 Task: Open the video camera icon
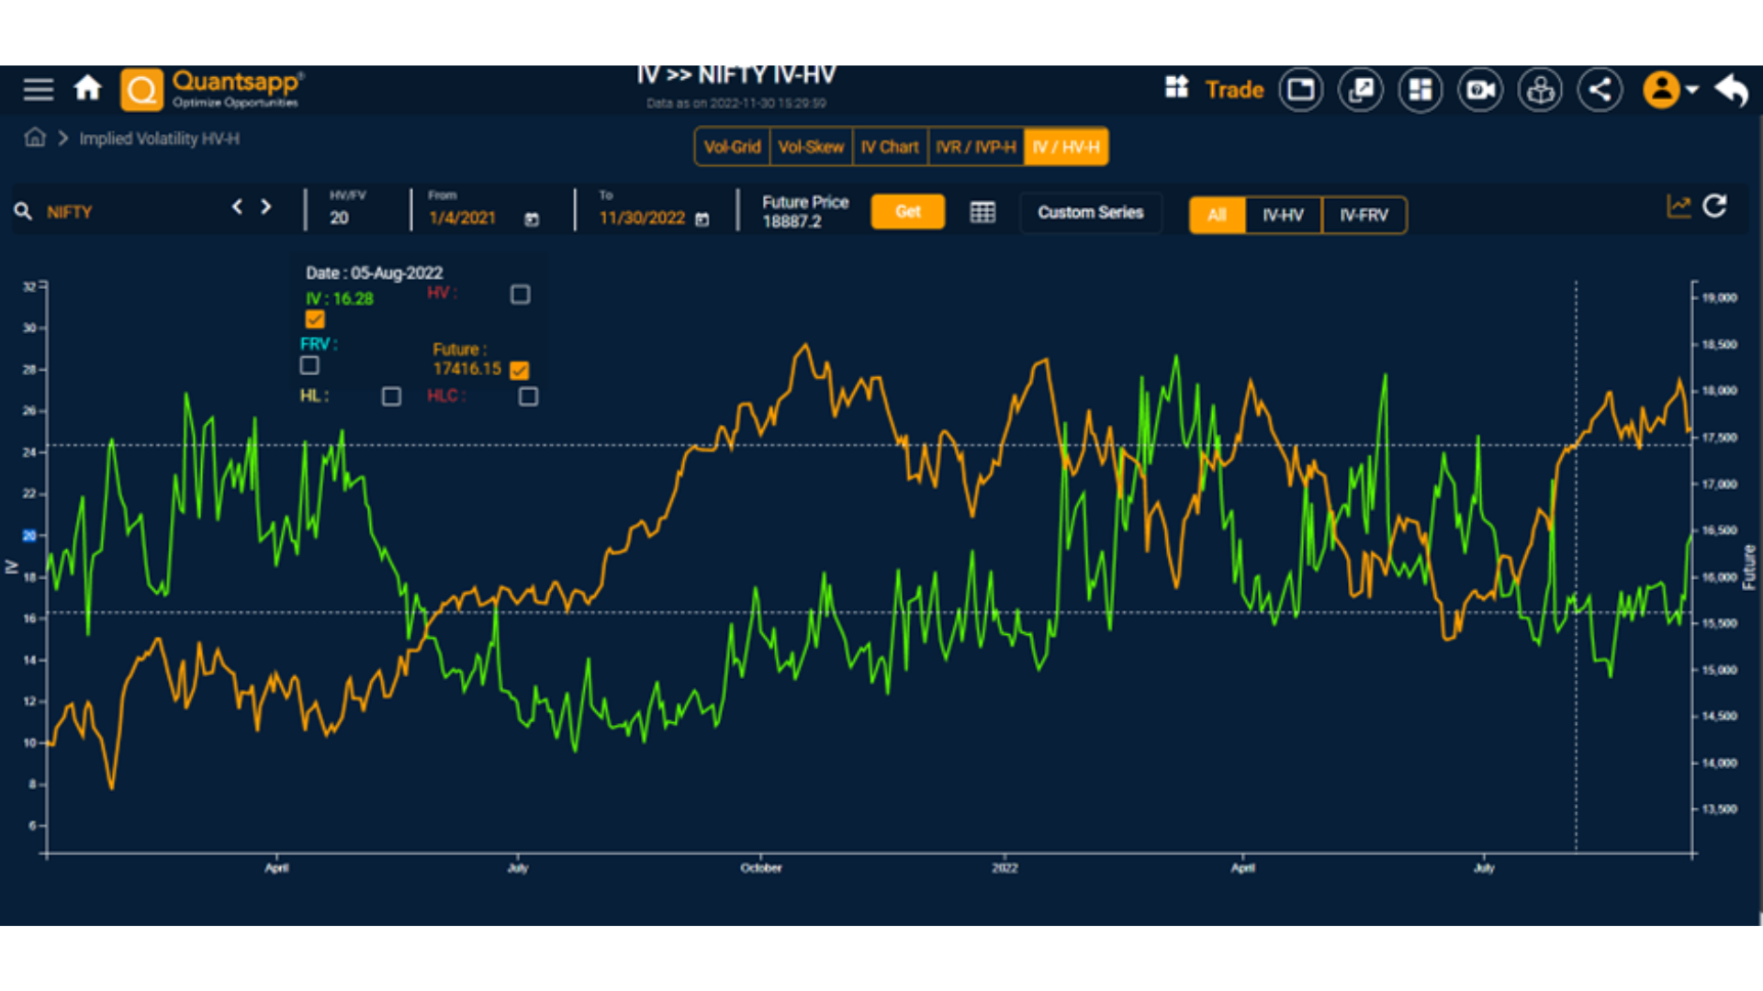coord(1480,90)
